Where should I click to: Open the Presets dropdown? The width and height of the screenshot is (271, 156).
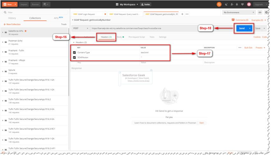tap(260, 48)
